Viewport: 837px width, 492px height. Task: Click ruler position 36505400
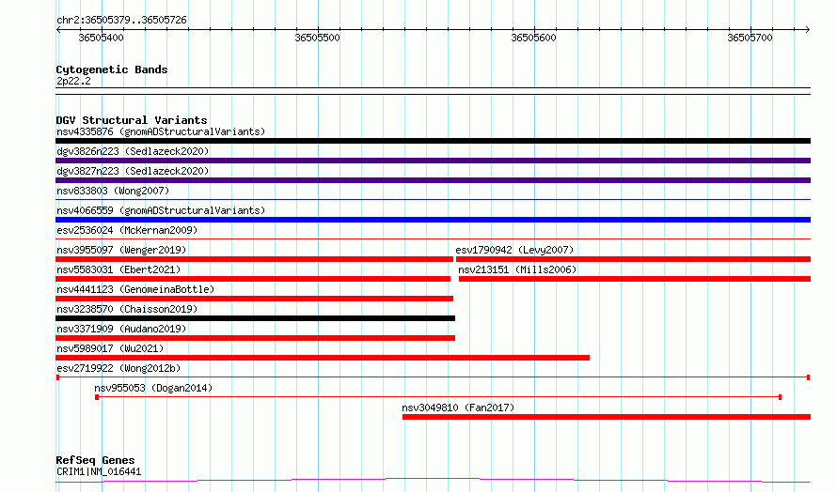(101, 38)
